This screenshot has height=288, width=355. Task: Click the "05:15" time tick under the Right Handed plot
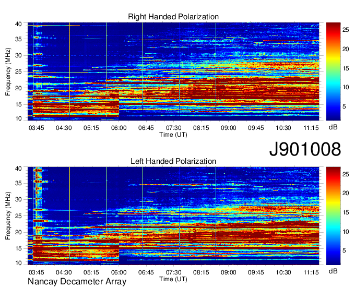point(91,128)
